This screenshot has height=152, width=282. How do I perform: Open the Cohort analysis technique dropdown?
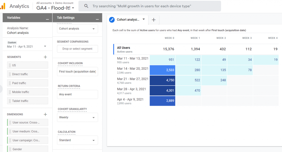77,29
